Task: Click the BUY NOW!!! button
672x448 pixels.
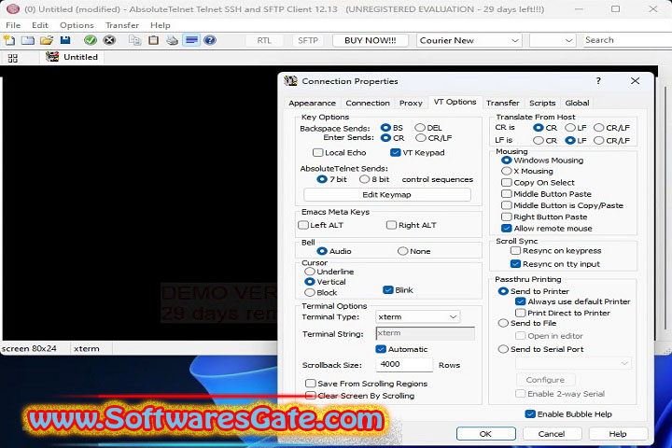Action: click(x=371, y=40)
